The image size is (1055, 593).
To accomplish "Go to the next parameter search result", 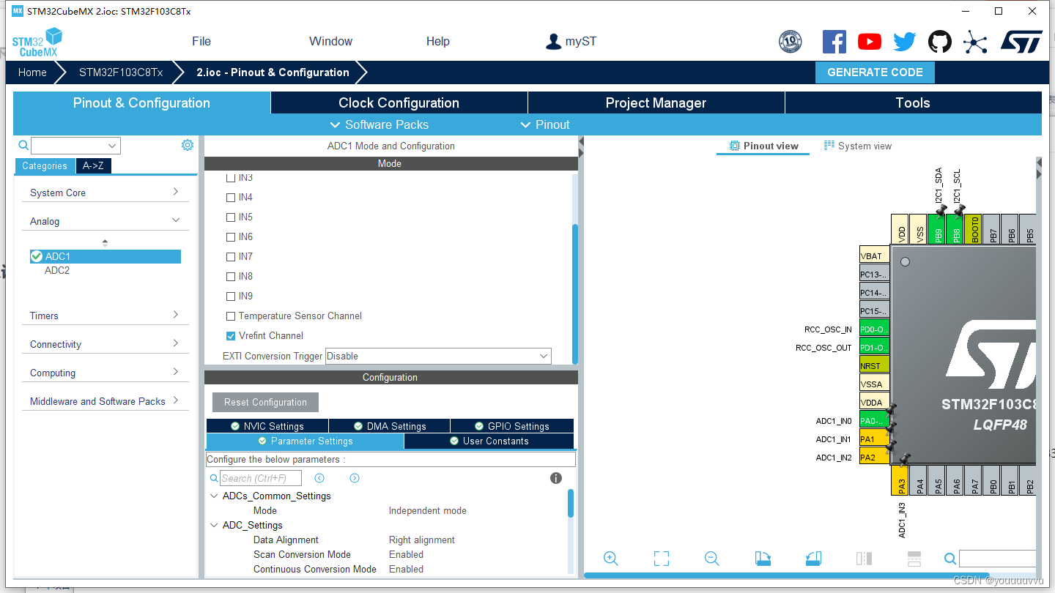I will pos(355,478).
